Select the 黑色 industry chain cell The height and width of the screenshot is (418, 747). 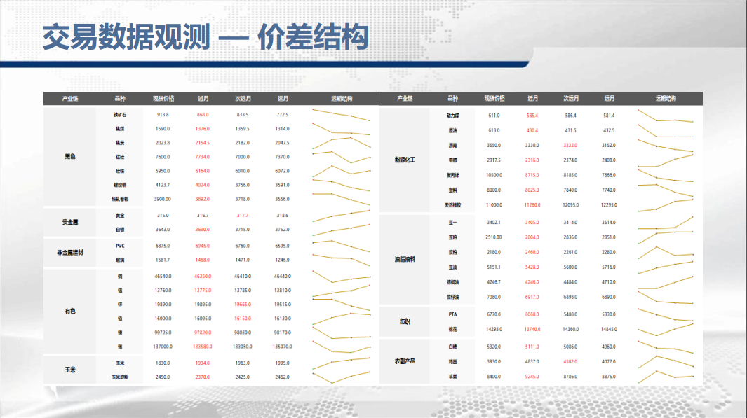click(x=69, y=156)
